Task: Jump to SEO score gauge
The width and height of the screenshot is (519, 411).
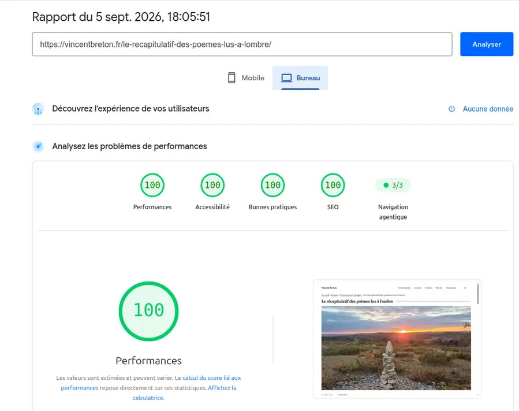Action: (333, 185)
